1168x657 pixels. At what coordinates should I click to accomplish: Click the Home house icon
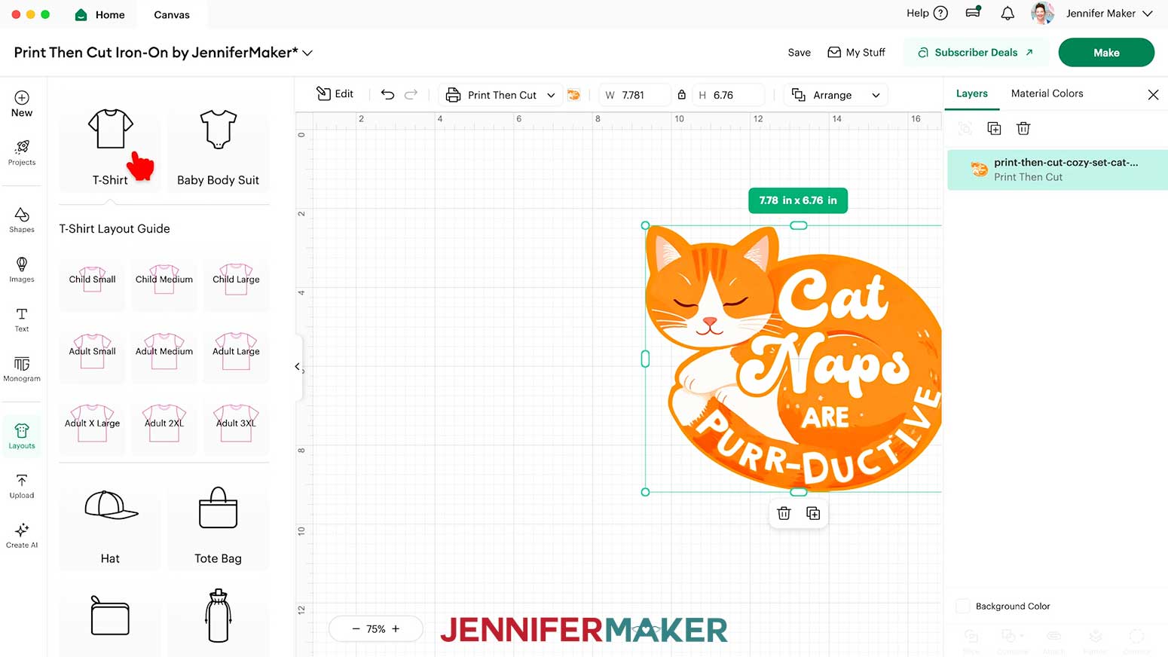coord(81,14)
